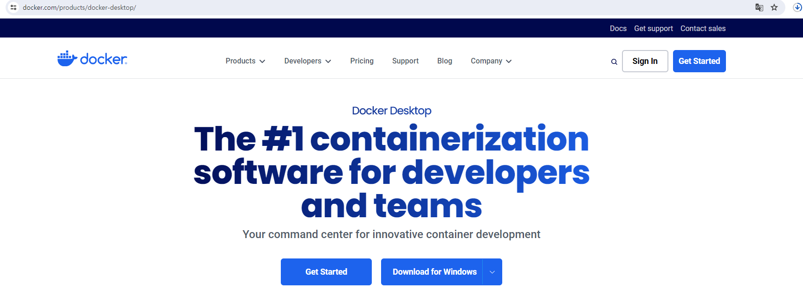Image resolution: width=803 pixels, height=302 pixels.
Task: View site information icon in address bar
Action: pos(13,7)
